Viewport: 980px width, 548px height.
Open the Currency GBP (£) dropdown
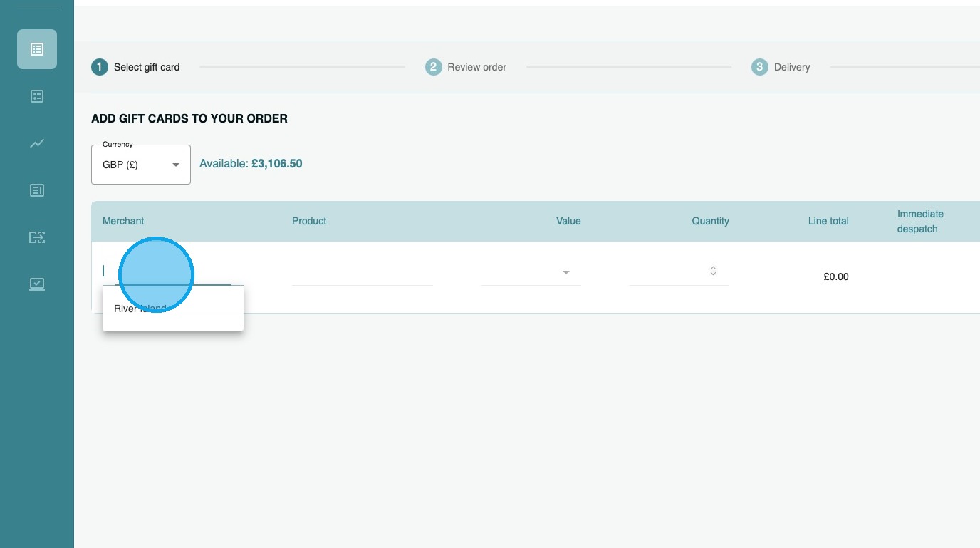141,165
